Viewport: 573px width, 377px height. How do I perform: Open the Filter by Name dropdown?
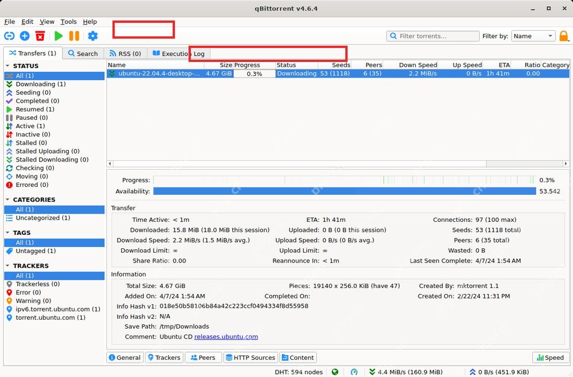pos(533,36)
